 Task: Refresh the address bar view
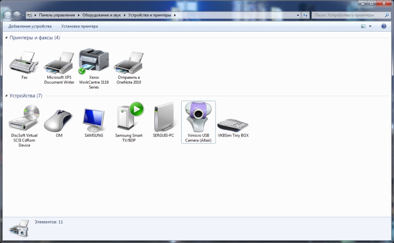point(305,15)
